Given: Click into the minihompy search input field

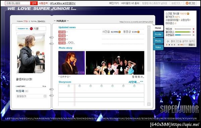Looking at the screenshot, I should click(x=18, y=3).
